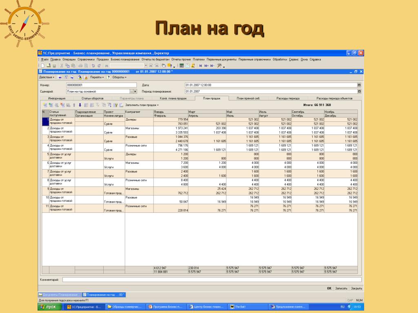Switch to the Расходы периода tab
418x313 pixels.
click(288, 99)
